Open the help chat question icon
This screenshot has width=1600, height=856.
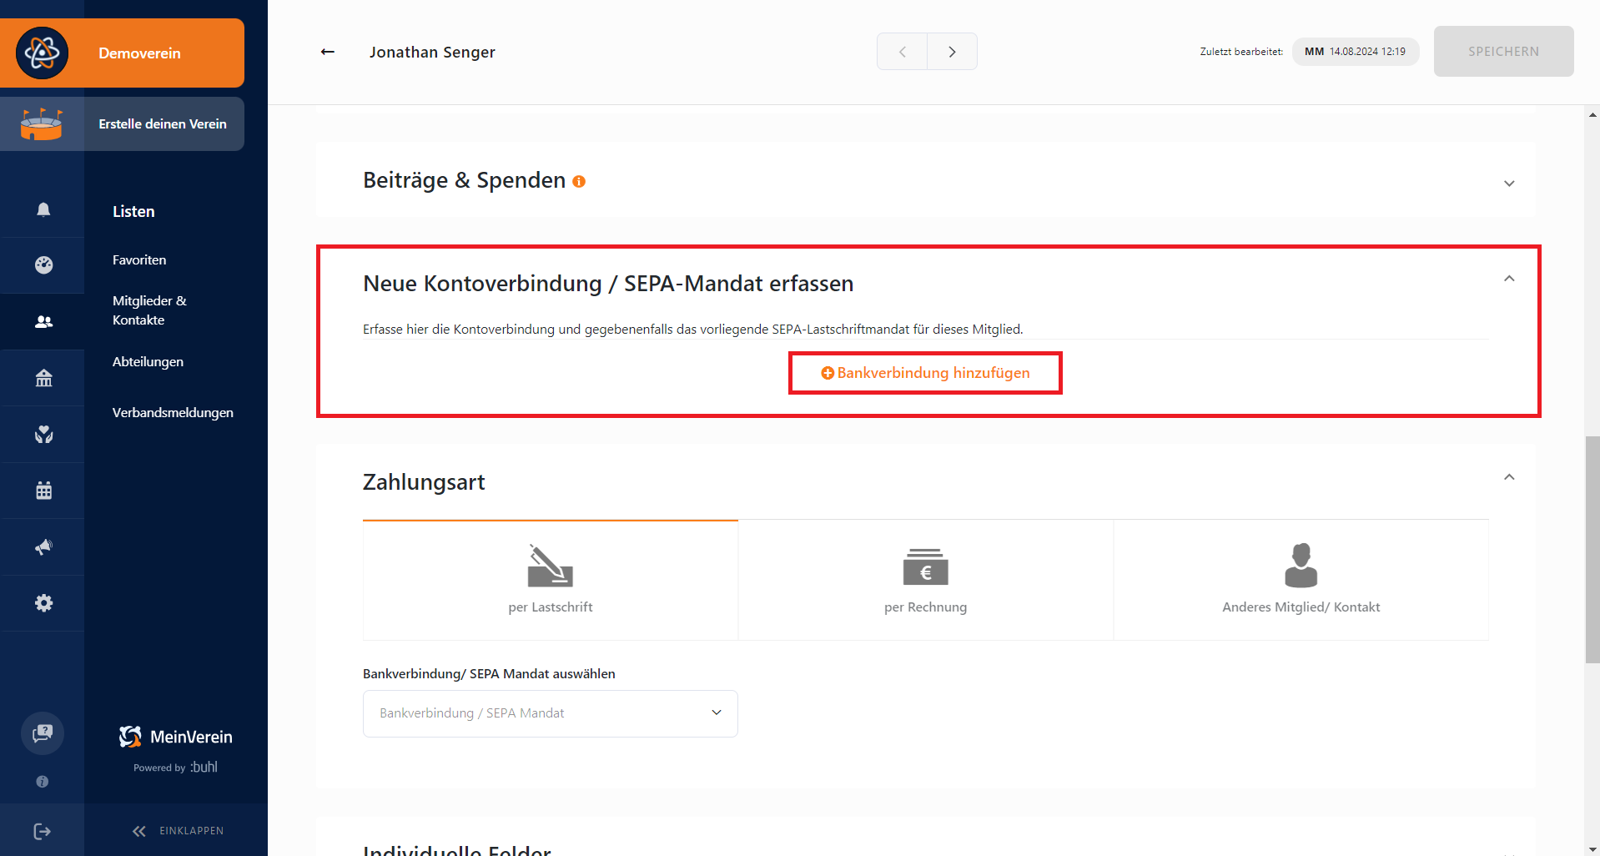pos(43,733)
